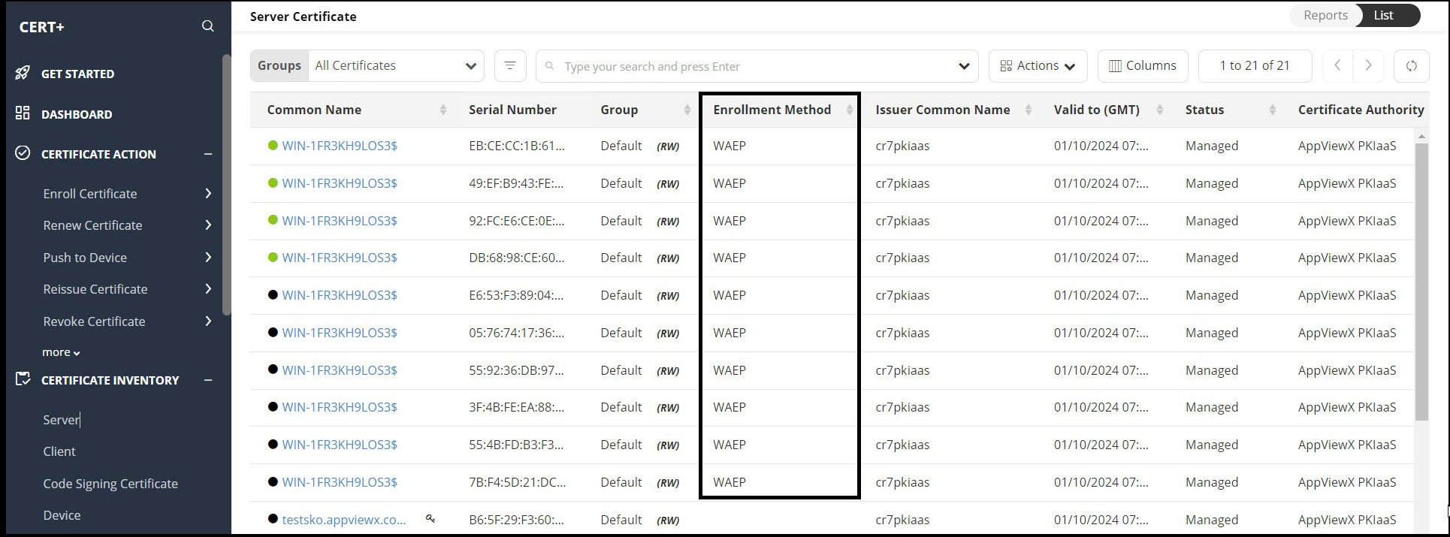Expand the search box dropdown arrow

(x=964, y=66)
